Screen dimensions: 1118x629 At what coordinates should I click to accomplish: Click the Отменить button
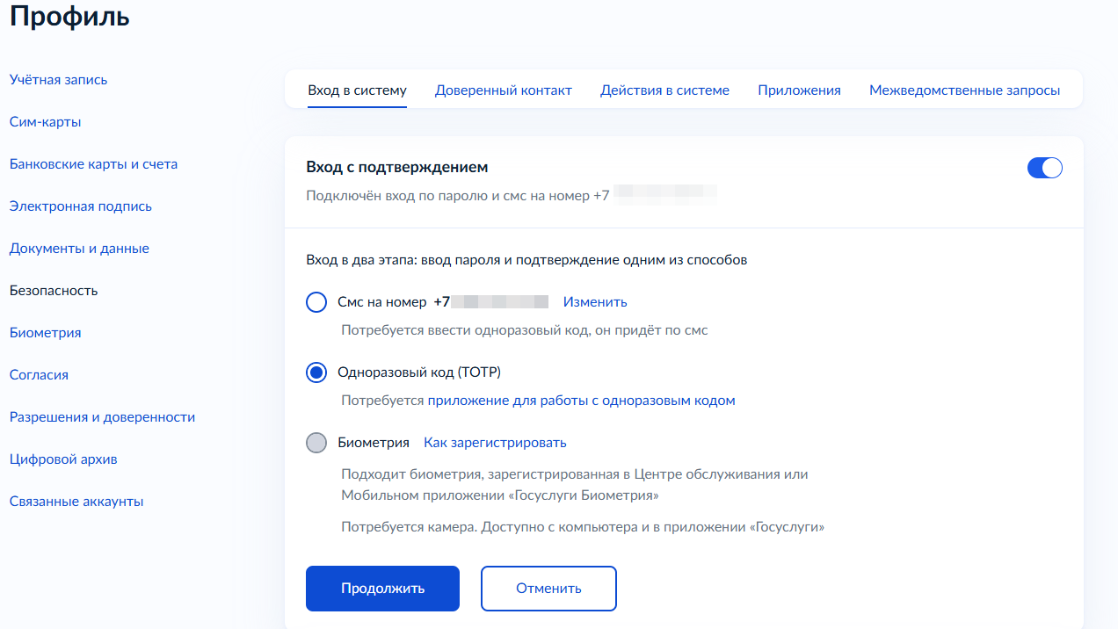click(x=548, y=588)
